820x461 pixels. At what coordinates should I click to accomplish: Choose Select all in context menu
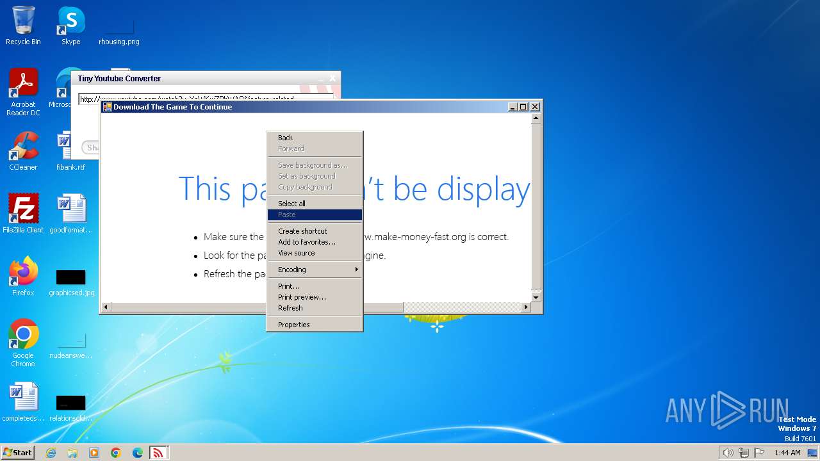[x=315, y=204]
